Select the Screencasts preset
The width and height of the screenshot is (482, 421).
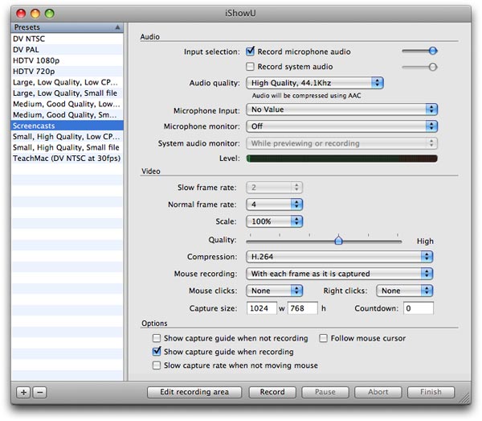(67, 126)
